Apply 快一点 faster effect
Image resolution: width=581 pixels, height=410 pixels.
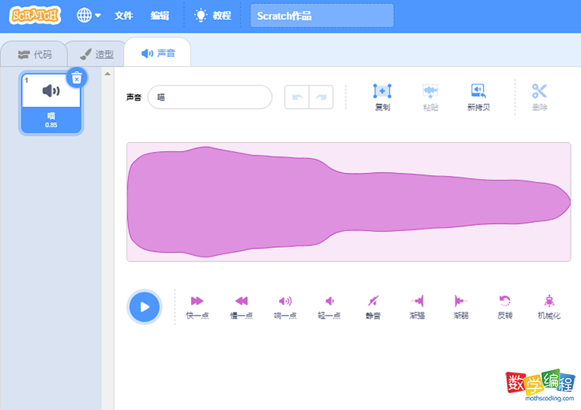point(197,308)
